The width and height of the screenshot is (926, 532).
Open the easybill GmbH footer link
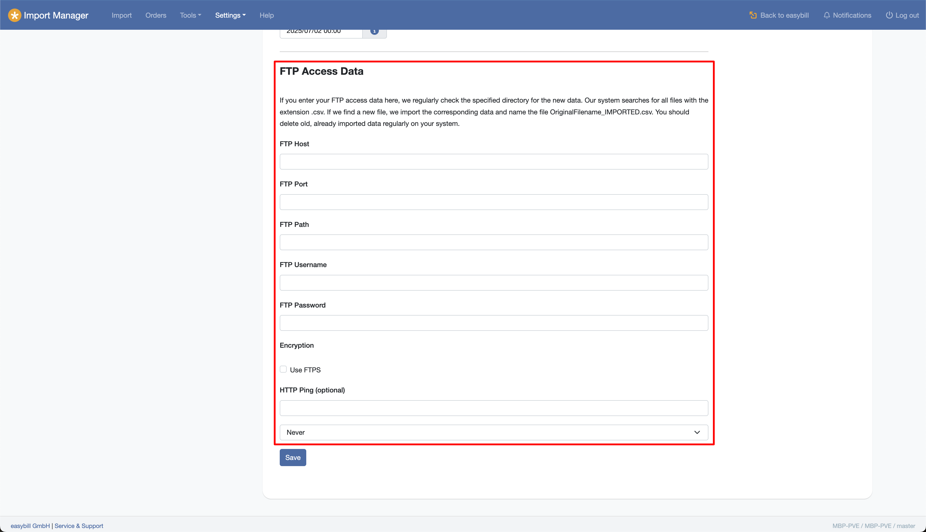(30, 526)
